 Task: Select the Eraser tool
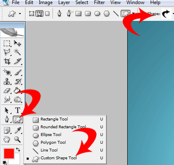click(7, 91)
